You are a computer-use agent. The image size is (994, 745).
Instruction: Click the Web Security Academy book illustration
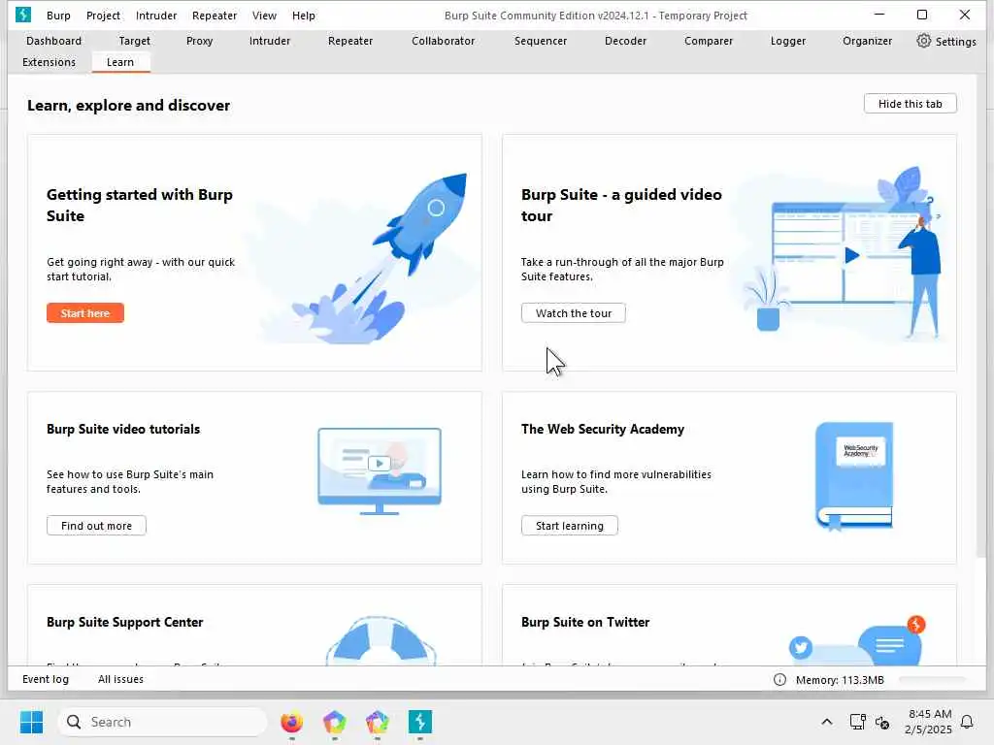tap(854, 476)
